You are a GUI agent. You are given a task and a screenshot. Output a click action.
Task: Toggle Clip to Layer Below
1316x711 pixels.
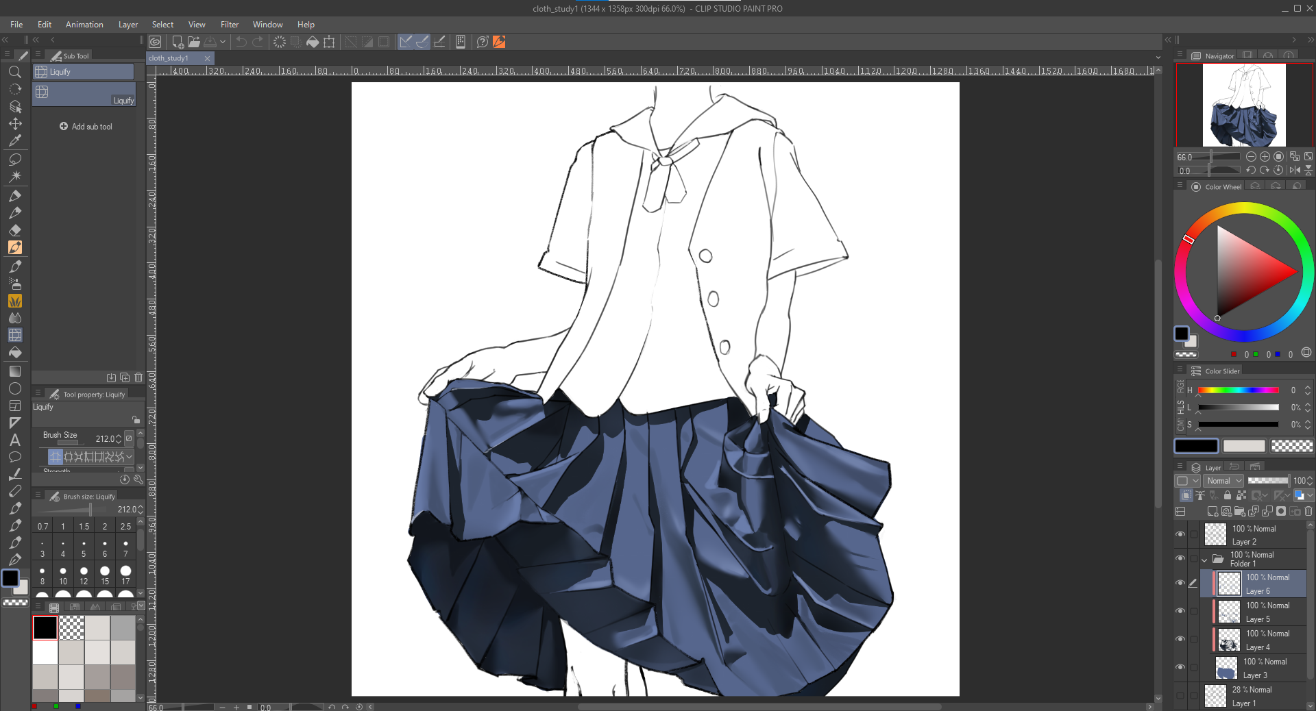pyautogui.click(x=1186, y=495)
